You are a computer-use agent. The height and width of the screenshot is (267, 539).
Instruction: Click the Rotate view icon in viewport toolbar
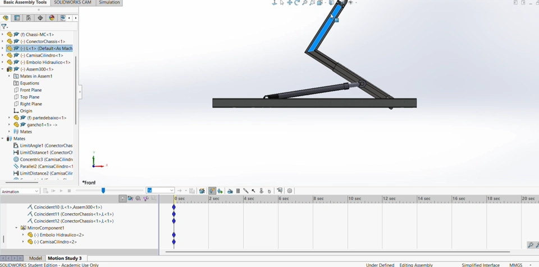(297, 3)
